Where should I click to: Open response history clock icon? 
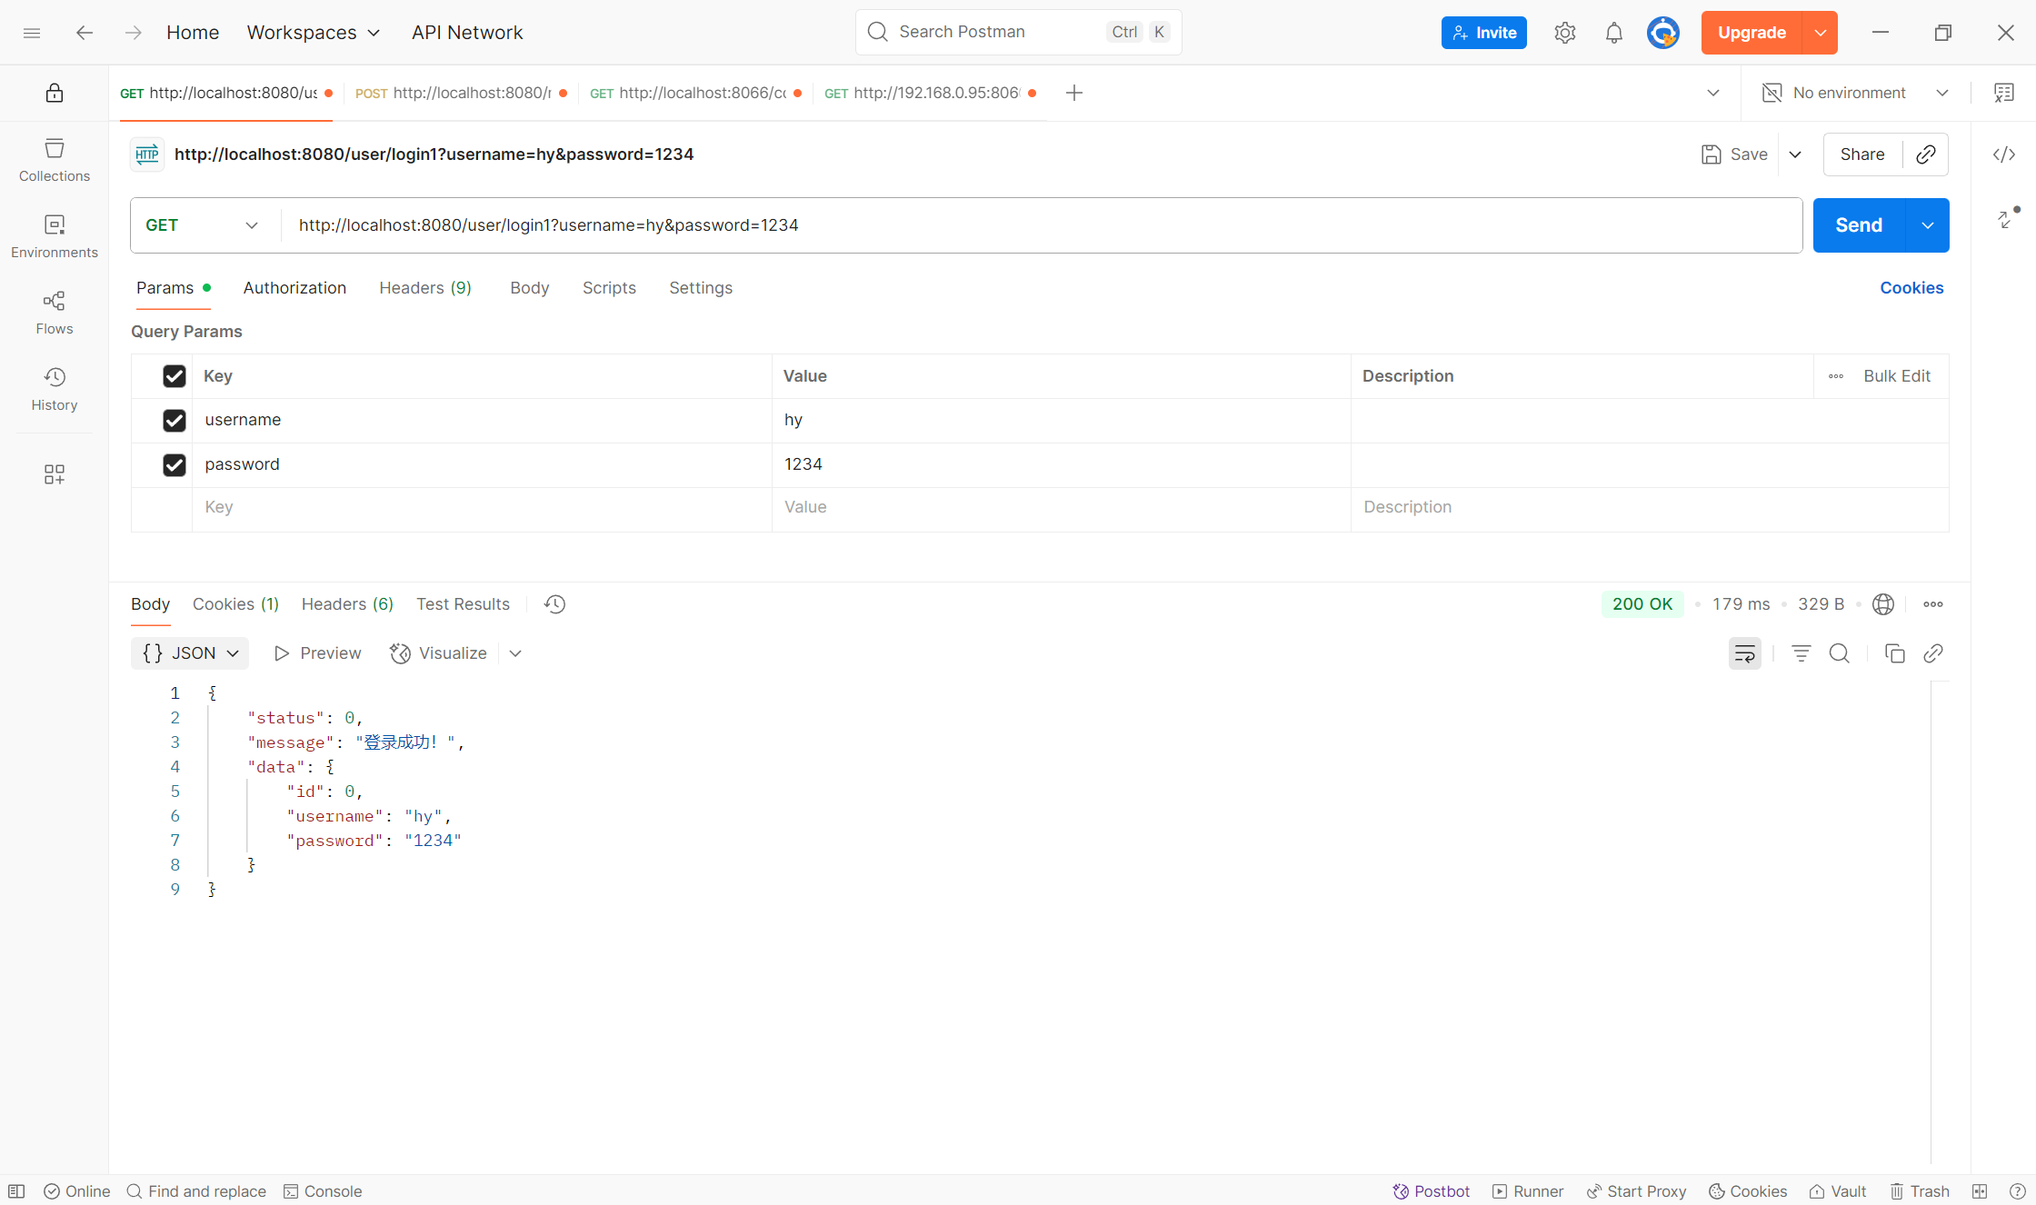[x=554, y=604]
